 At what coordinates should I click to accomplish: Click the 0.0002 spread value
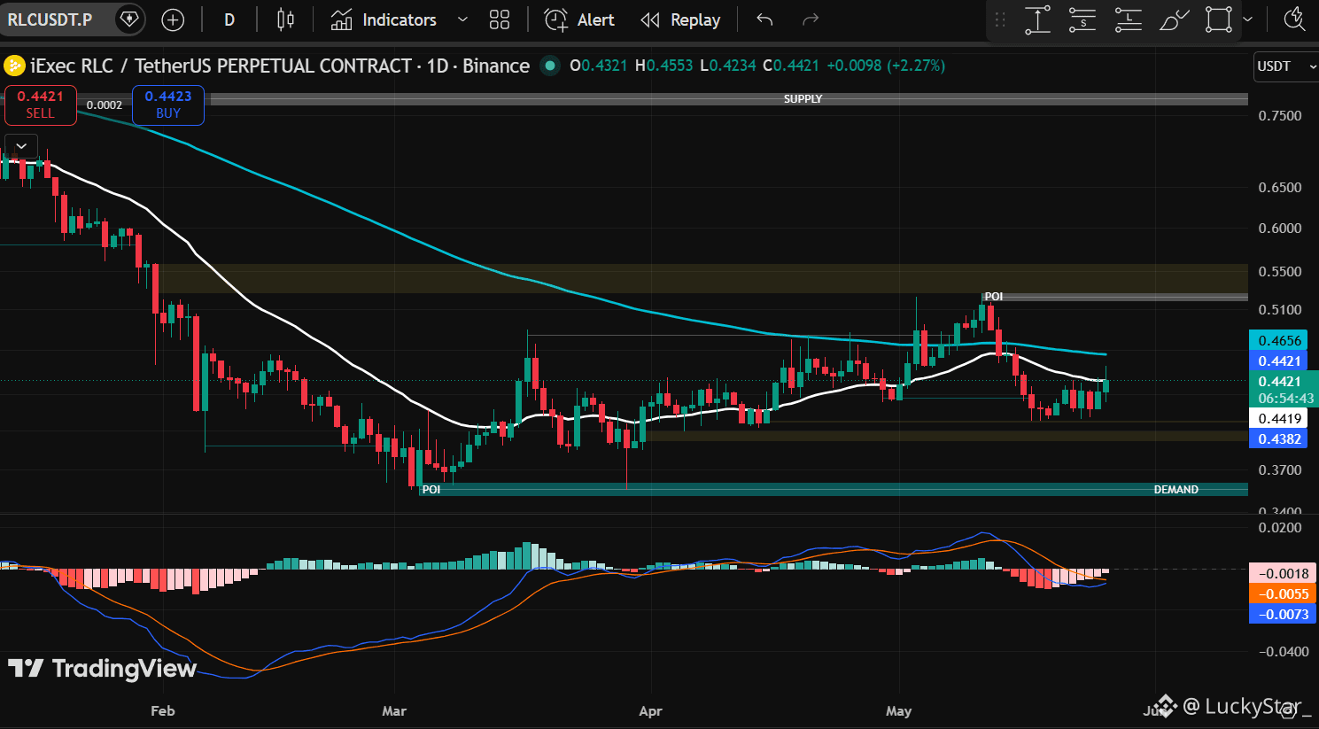(x=105, y=105)
